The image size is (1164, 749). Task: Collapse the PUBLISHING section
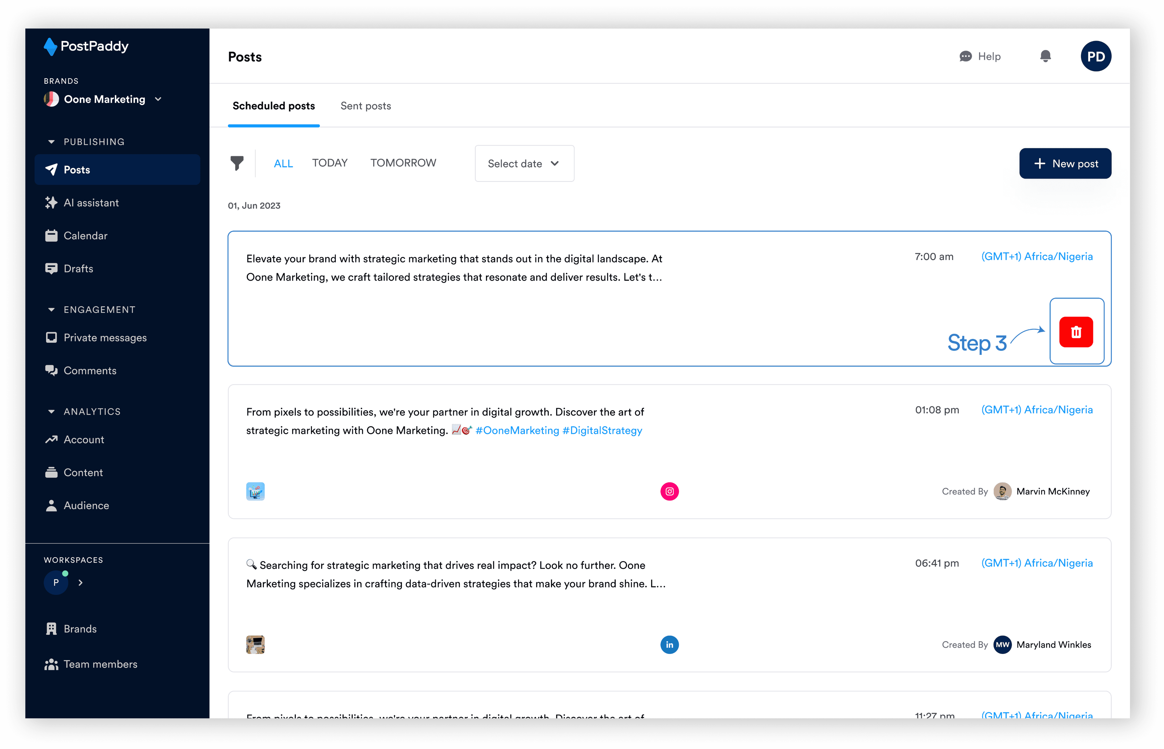tap(51, 142)
